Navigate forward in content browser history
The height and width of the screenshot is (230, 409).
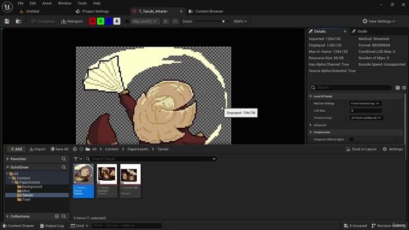tap(81, 149)
